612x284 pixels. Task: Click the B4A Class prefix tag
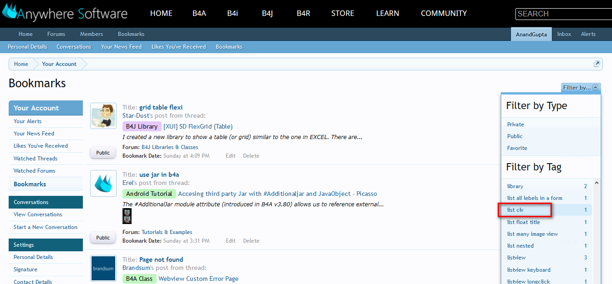139,279
